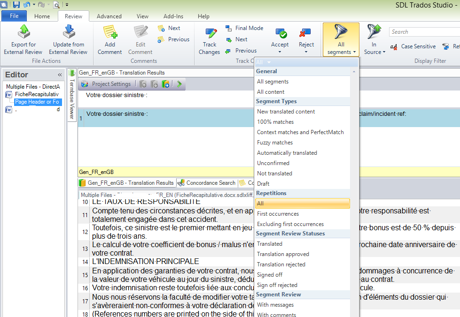Select Page Header or Fo tree item
Viewport: 460px width, 317px height.
[38, 102]
